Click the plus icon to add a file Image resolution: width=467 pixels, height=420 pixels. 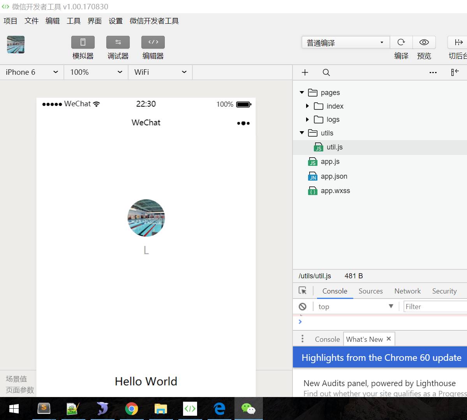point(305,72)
